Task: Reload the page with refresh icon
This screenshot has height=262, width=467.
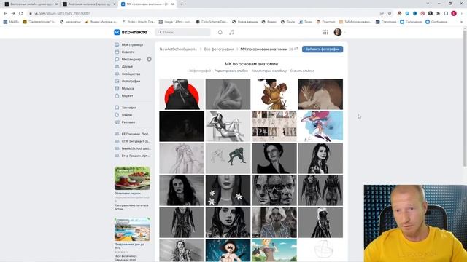Action: [21, 13]
